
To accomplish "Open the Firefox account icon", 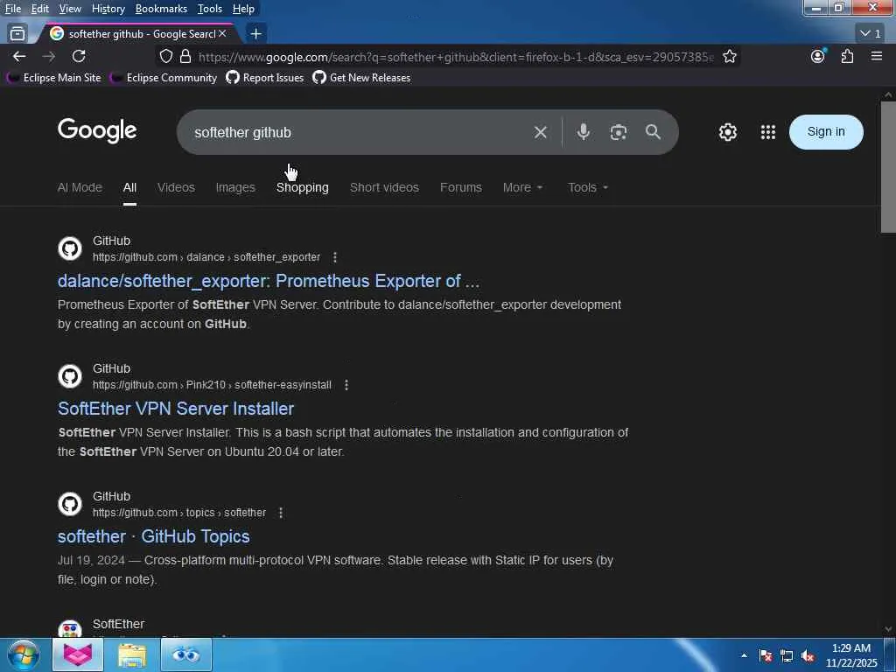I will pyautogui.click(x=818, y=56).
